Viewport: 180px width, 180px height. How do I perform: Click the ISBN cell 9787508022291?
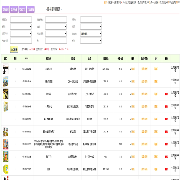click(26, 69)
